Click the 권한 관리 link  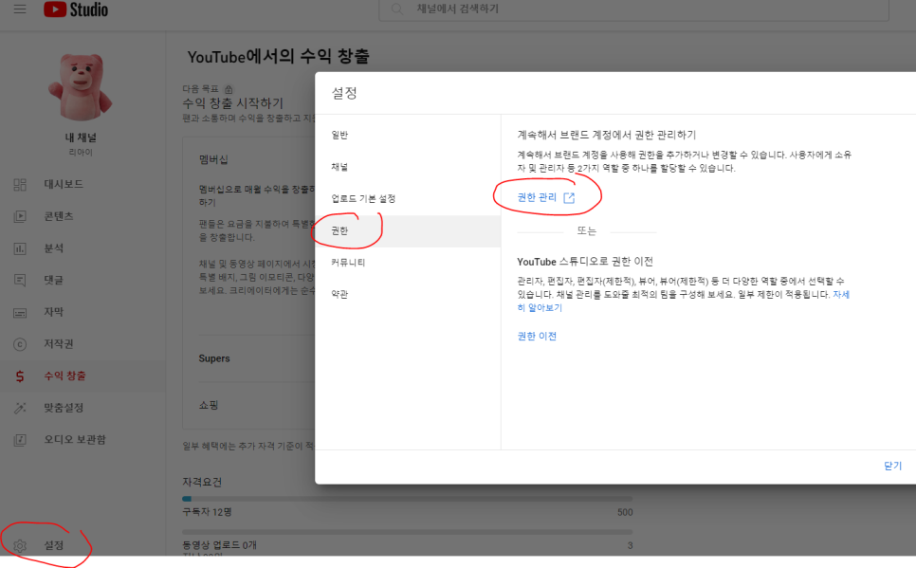coord(537,197)
